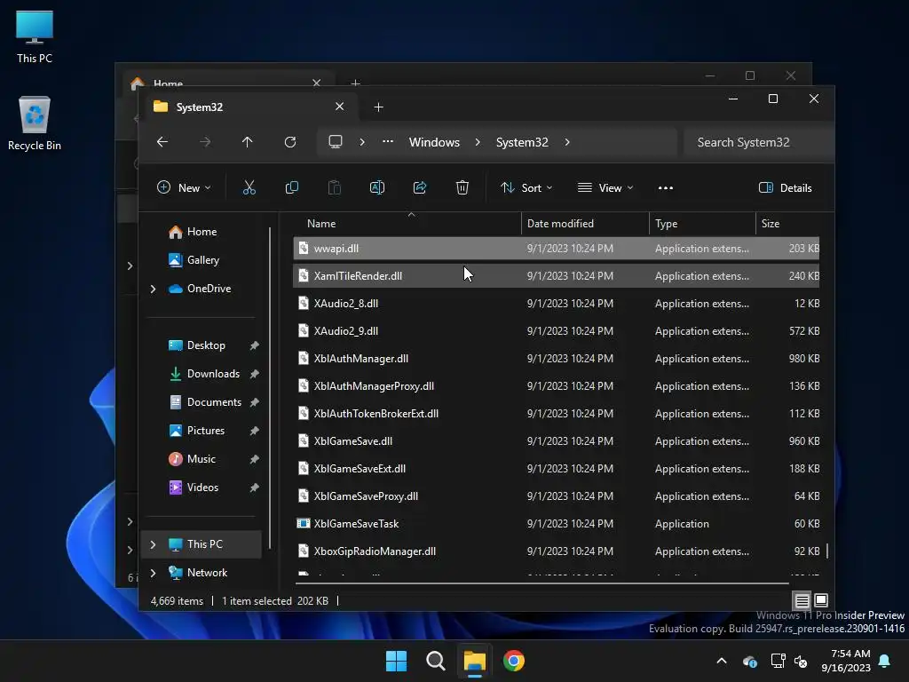
Task: Click the vertical scrollbar thumb
Action: coord(826,551)
